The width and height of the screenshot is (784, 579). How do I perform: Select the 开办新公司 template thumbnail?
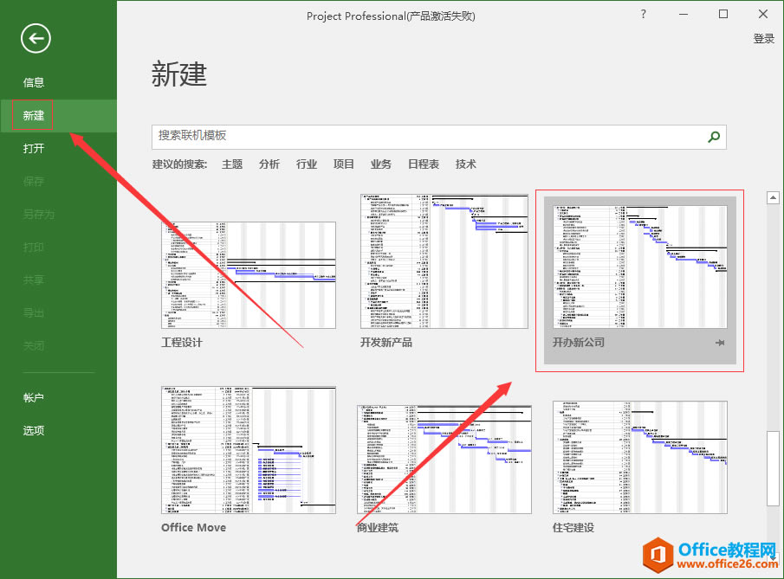click(x=640, y=267)
